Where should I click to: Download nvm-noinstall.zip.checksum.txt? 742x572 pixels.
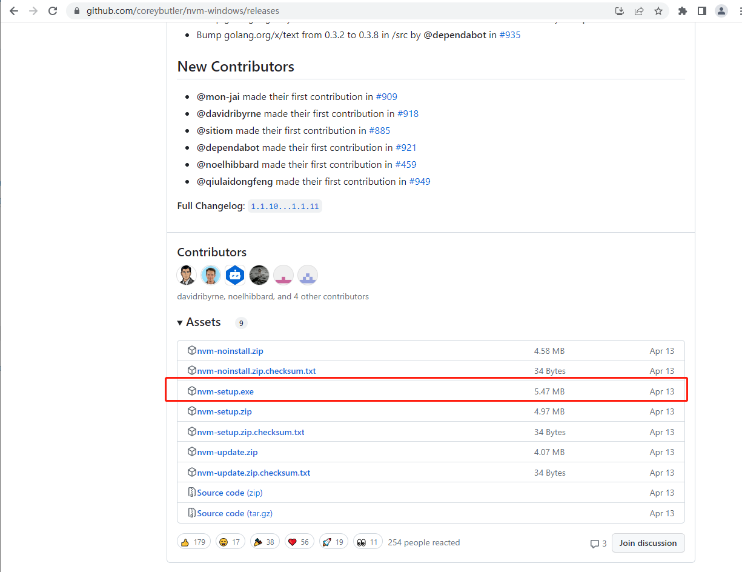click(x=256, y=371)
